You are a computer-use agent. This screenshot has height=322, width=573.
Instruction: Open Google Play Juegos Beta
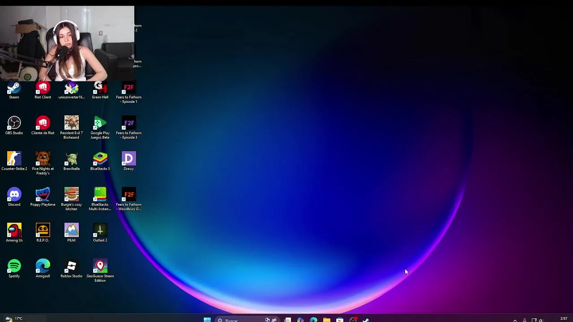pos(100,128)
